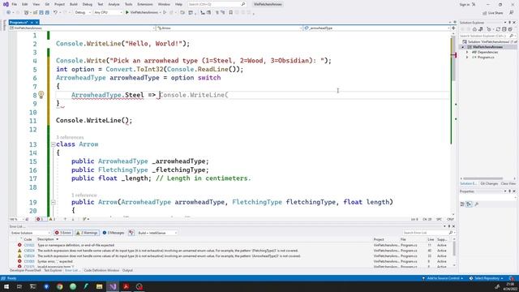519x292 pixels.
Task: Click the Solution Explorer Home icon
Action: pyautogui.click(x=474, y=29)
